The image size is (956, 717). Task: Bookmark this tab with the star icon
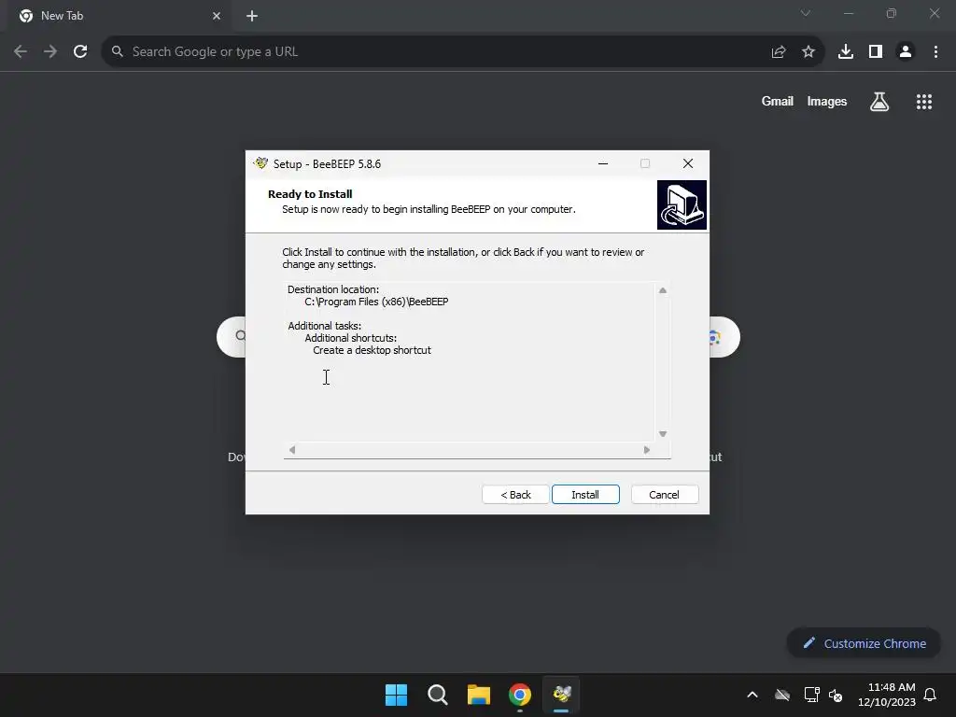pos(808,52)
